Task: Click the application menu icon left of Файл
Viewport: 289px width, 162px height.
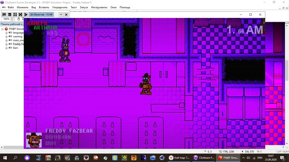Action: pos(4,7)
